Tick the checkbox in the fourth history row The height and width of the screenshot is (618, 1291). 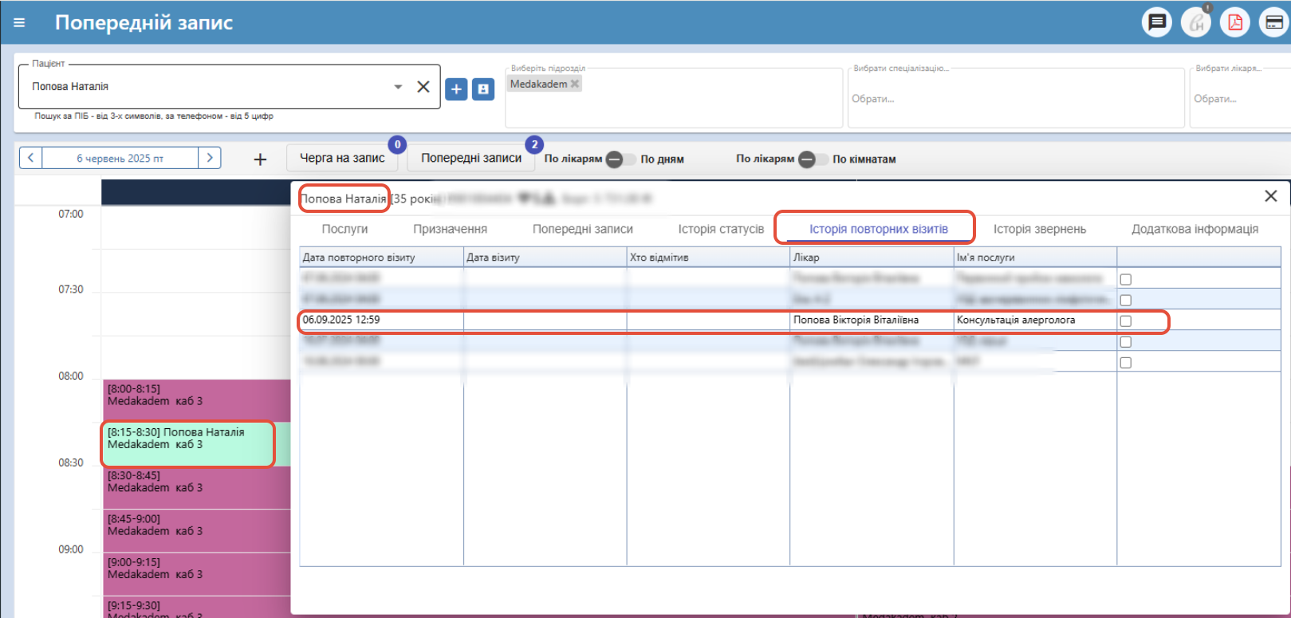[x=1126, y=342]
